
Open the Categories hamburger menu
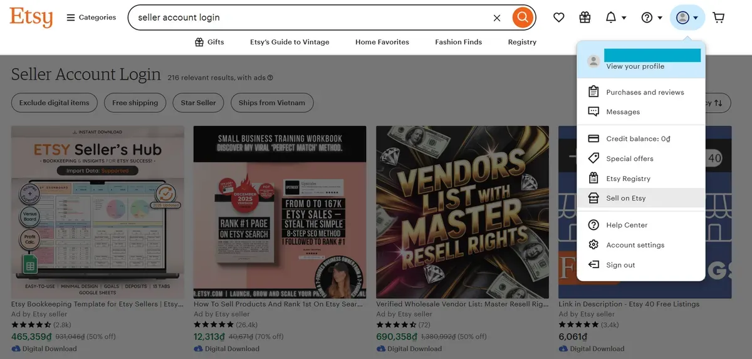coord(91,18)
